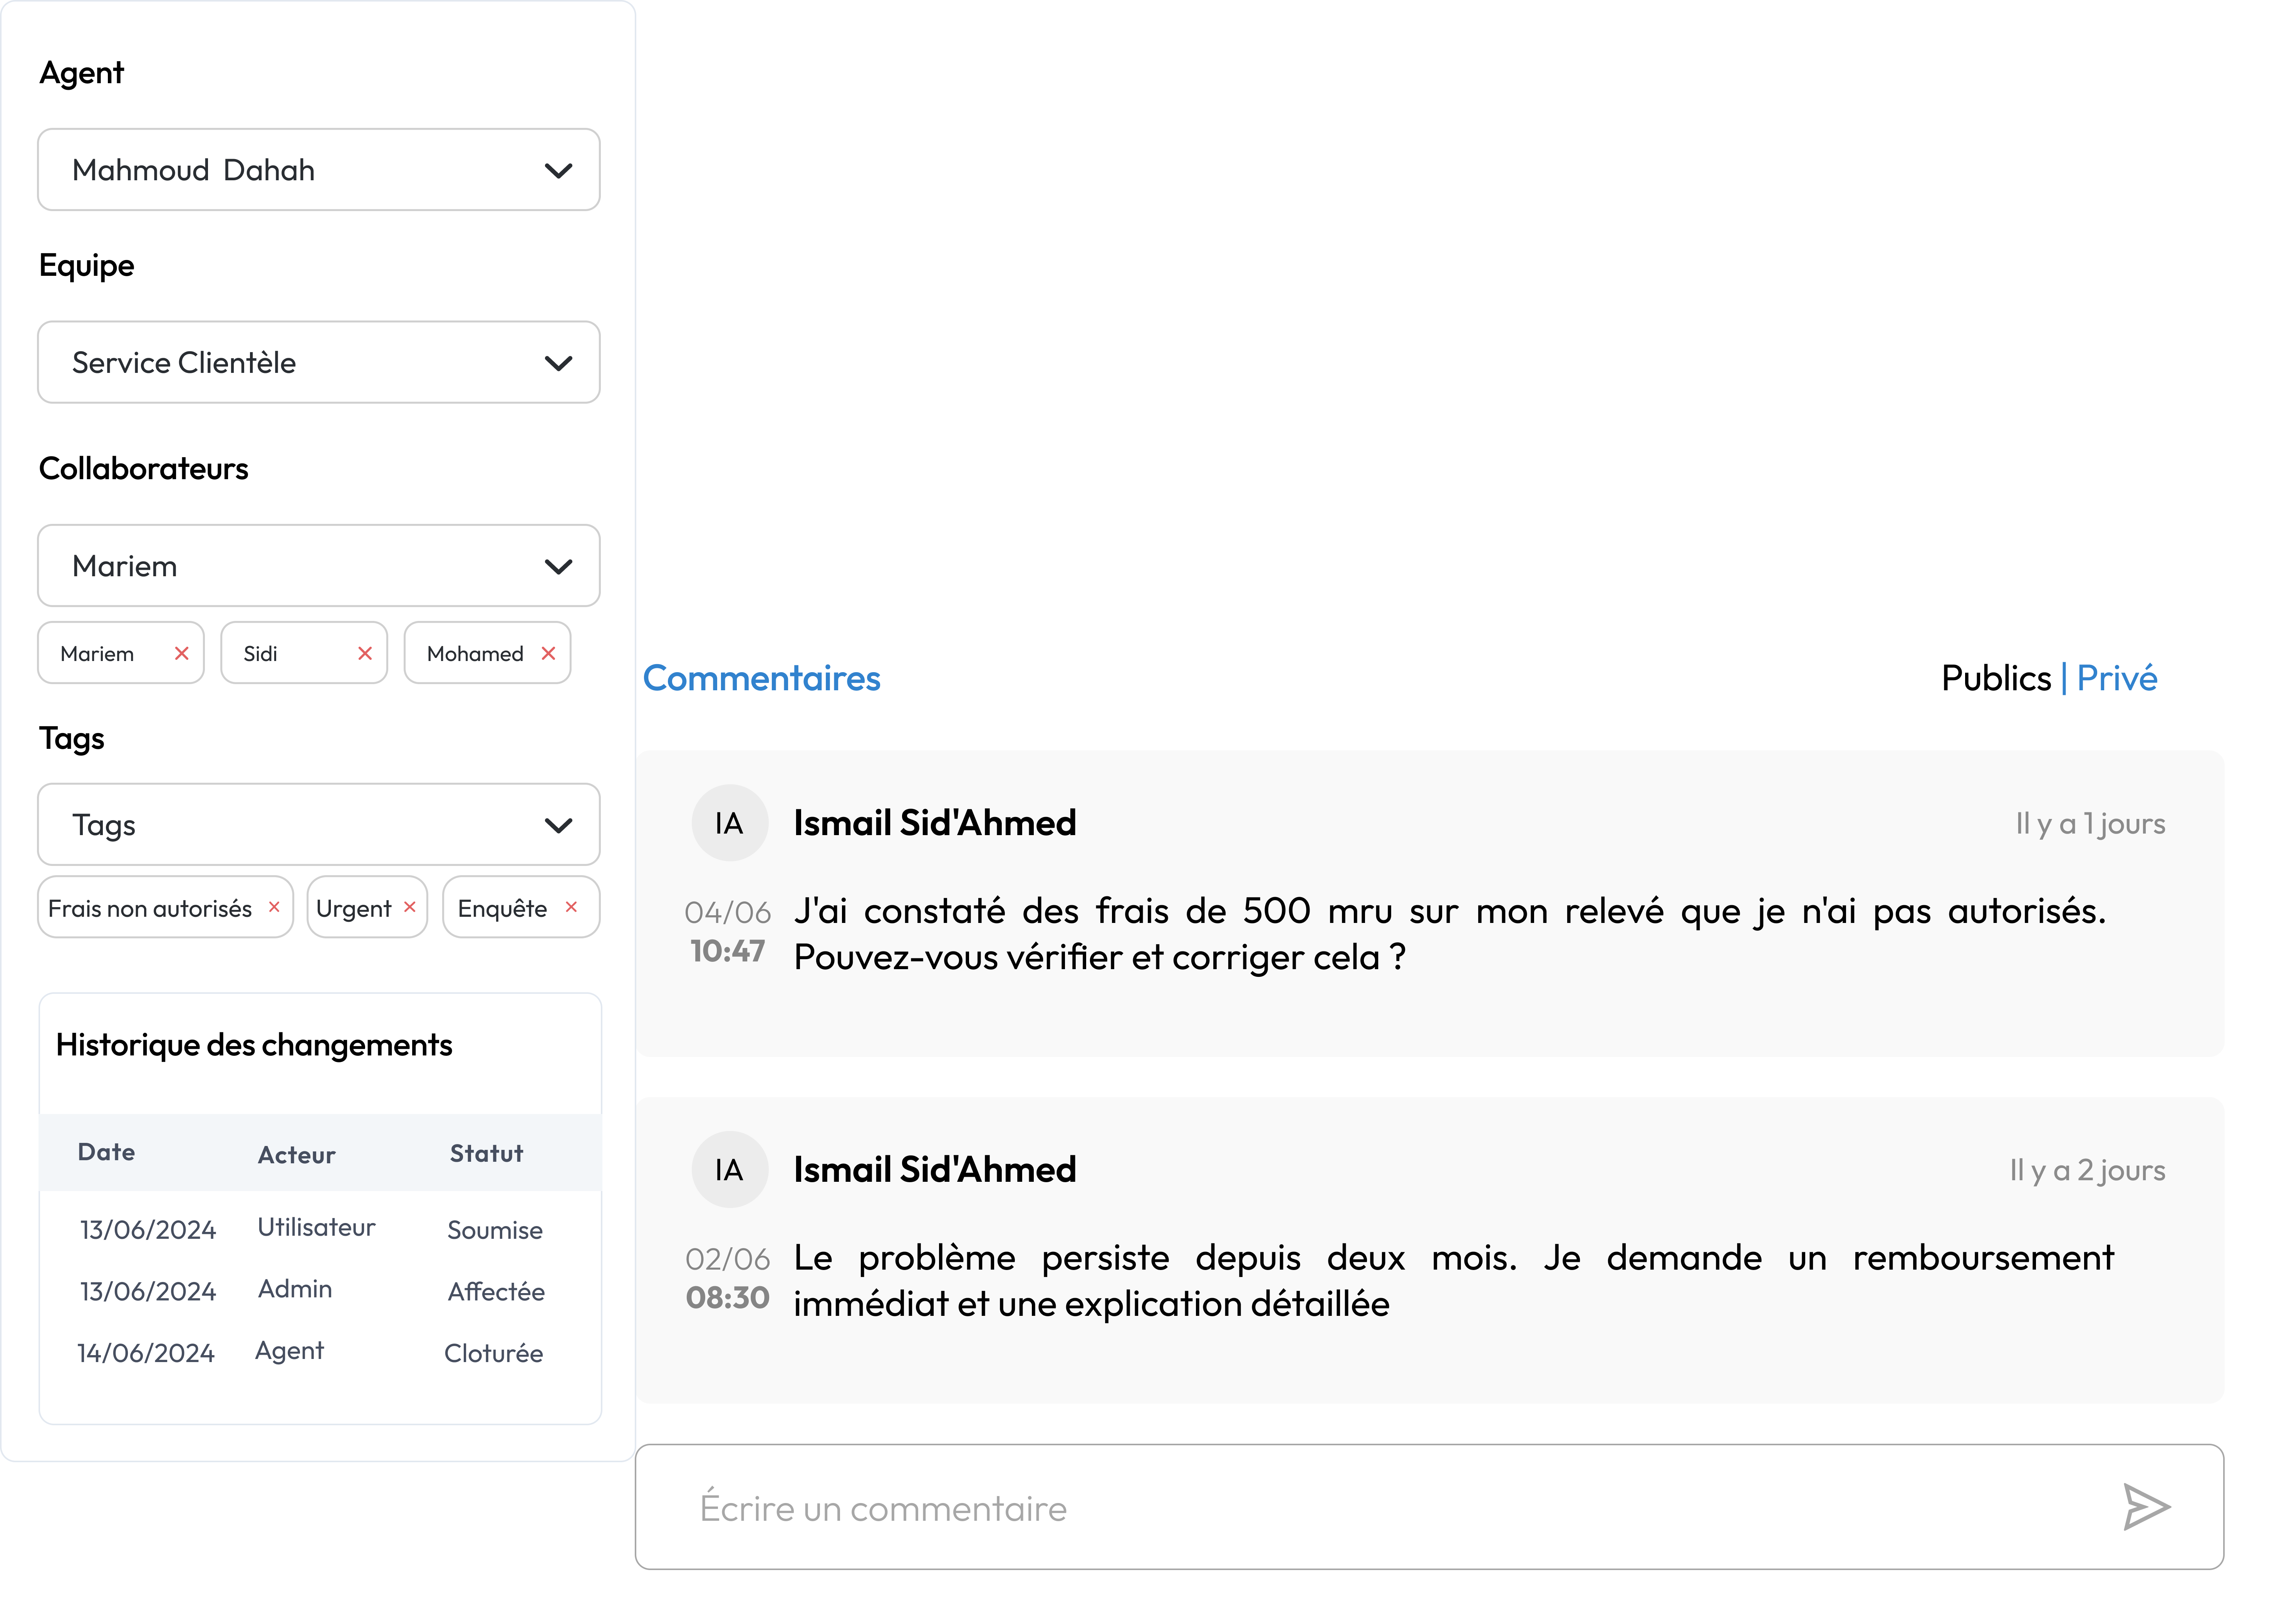Select the Enquête tag chip
The height and width of the screenshot is (1624, 2274).
point(521,908)
